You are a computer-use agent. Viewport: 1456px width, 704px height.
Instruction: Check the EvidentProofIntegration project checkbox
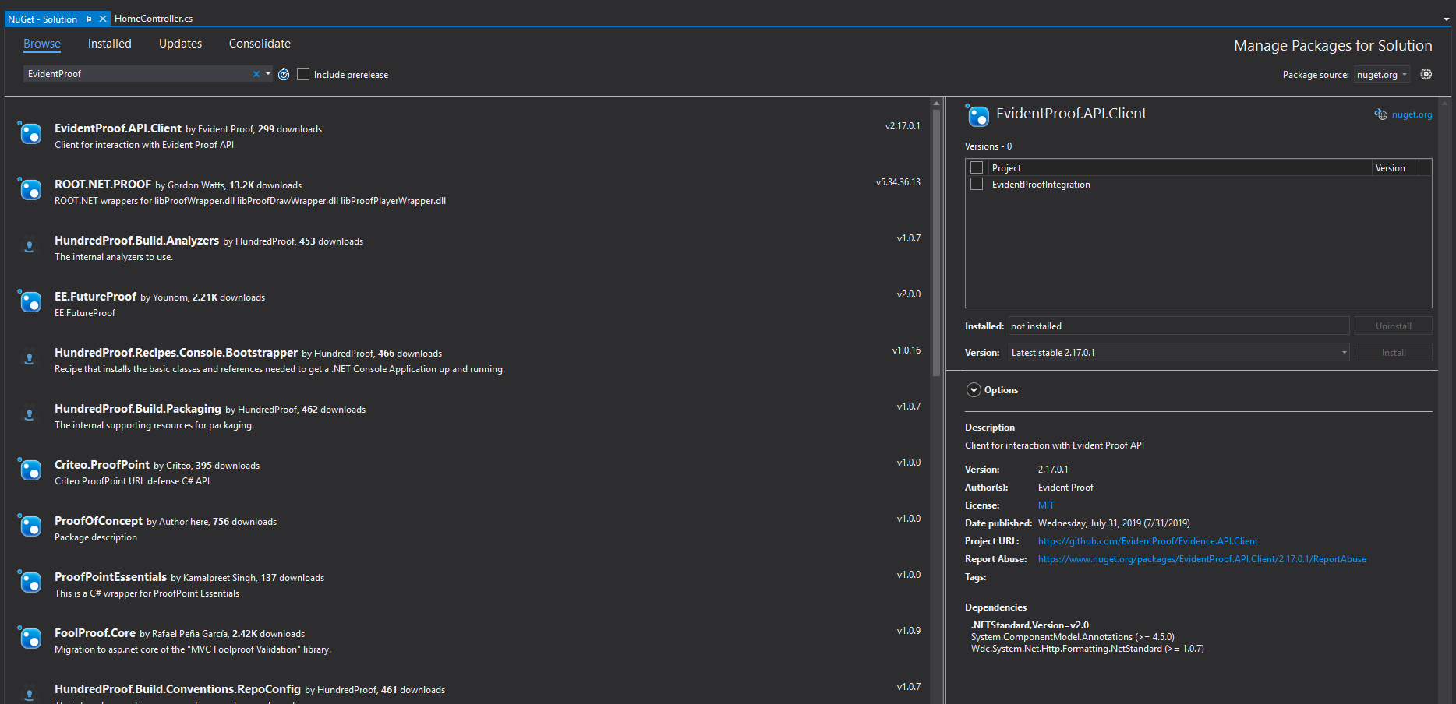tap(977, 184)
